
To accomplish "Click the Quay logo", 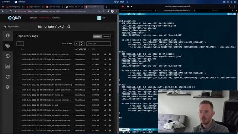I will [x=15, y=18].
